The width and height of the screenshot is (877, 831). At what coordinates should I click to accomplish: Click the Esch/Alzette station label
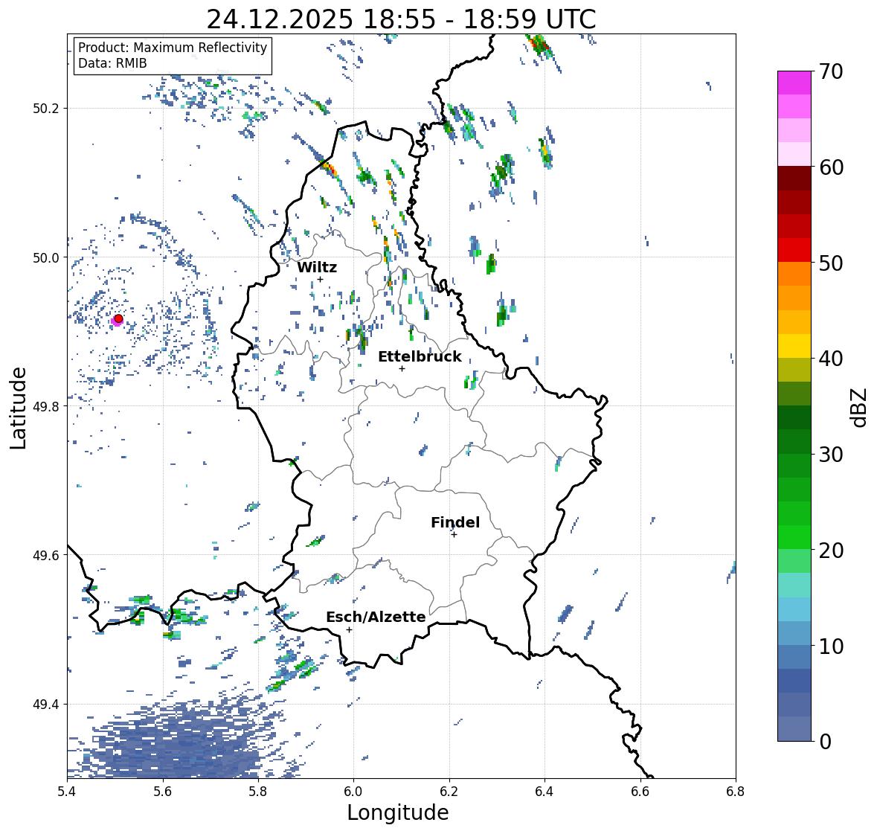[376, 617]
